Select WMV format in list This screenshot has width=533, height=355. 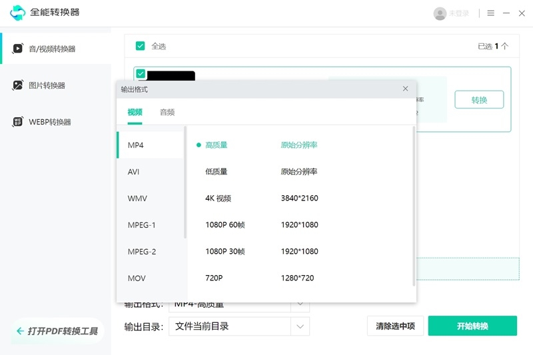151,198
